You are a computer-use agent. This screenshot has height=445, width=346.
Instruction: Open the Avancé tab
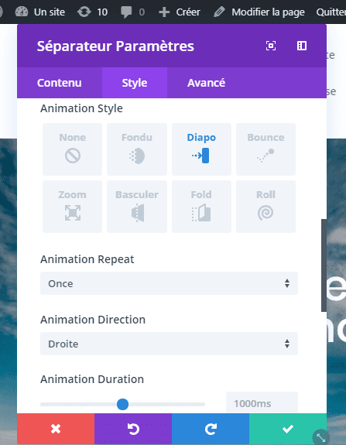pos(207,83)
